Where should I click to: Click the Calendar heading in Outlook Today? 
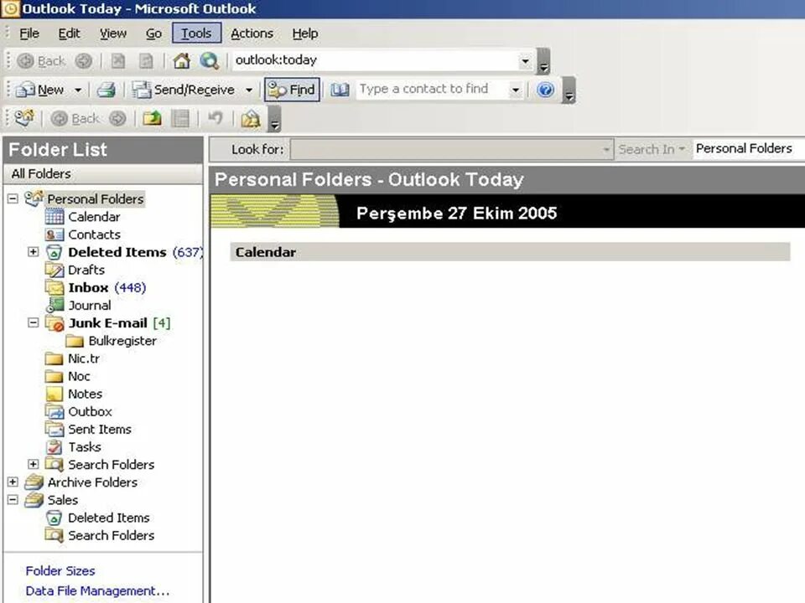tap(266, 252)
